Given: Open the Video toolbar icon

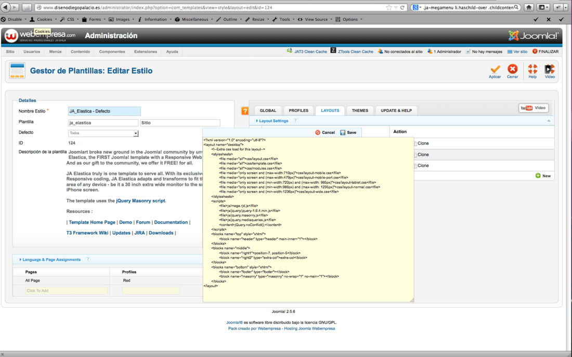Looking at the screenshot, I should pos(550,69).
